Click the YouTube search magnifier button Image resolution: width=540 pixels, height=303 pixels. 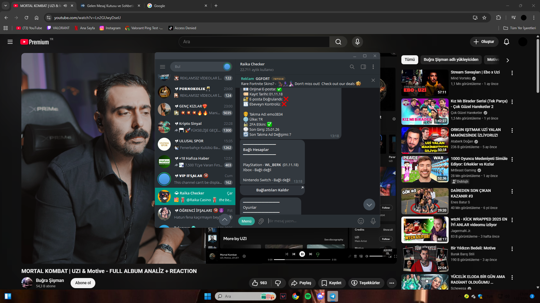point(338,42)
